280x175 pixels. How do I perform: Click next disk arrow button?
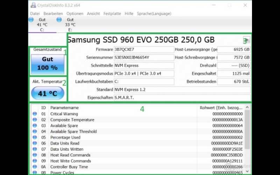click(246, 40)
